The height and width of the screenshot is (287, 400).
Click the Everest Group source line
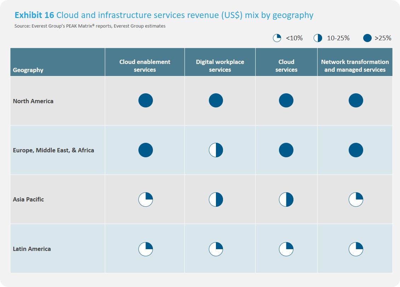[90, 26]
